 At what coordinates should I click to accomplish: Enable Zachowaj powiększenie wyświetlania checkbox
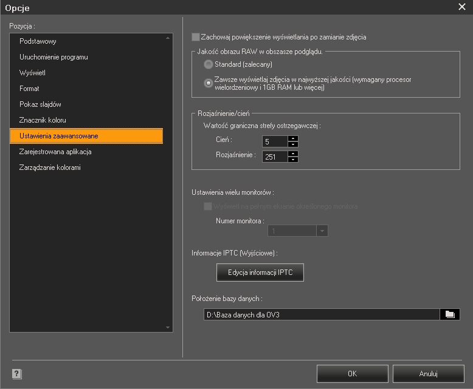click(x=196, y=37)
